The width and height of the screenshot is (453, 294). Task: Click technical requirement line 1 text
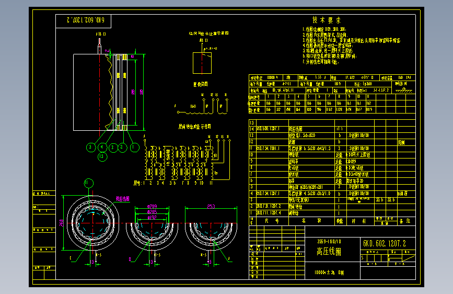tap(324, 29)
